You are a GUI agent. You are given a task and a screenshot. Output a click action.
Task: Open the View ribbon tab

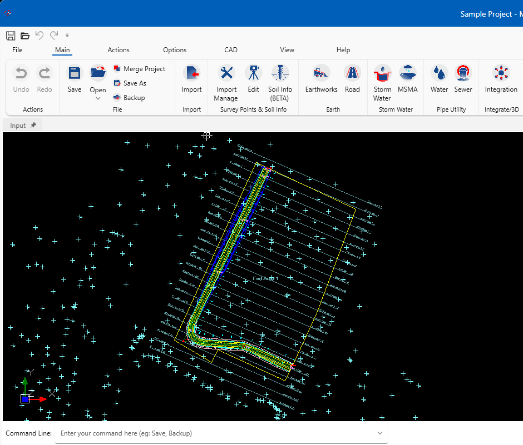pos(287,50)
